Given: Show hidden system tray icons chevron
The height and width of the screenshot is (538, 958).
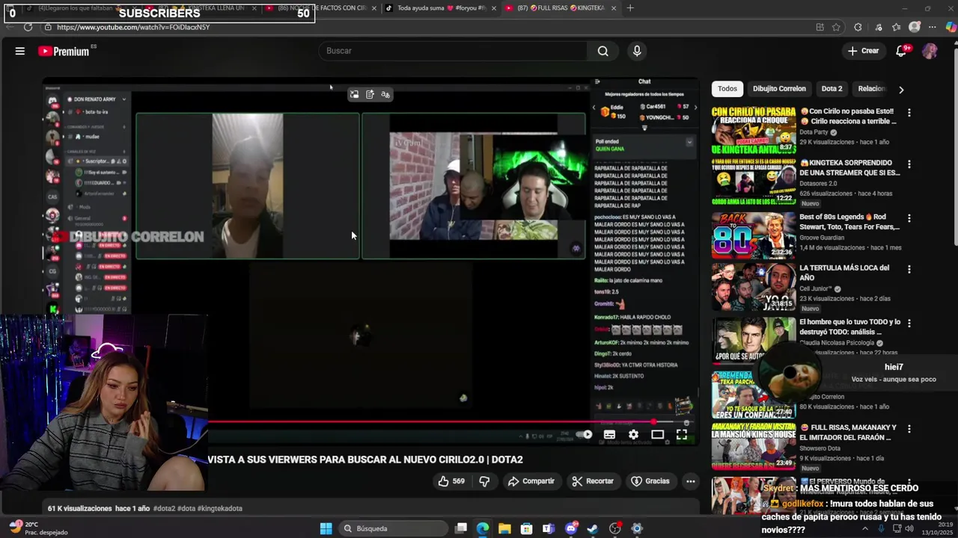Looking at the screenshot, I should click(865, 528).
